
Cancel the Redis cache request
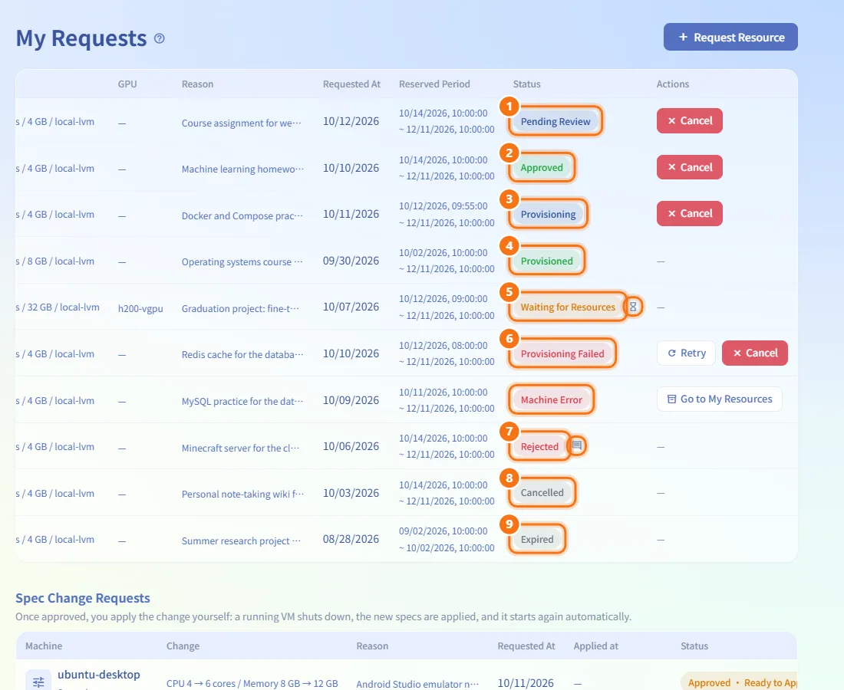click(x=755, y=353)
